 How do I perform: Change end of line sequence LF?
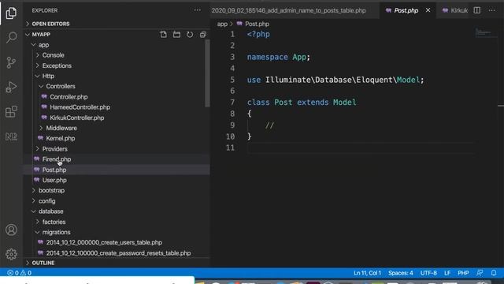(x=447, y=273)
